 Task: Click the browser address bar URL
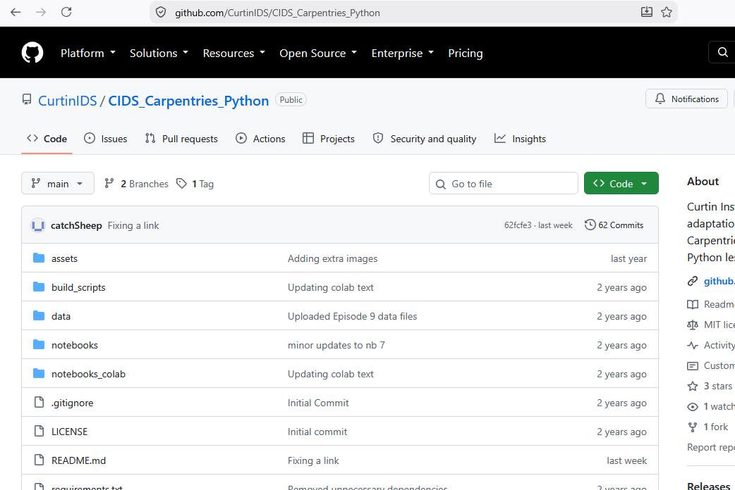point(277,13)
